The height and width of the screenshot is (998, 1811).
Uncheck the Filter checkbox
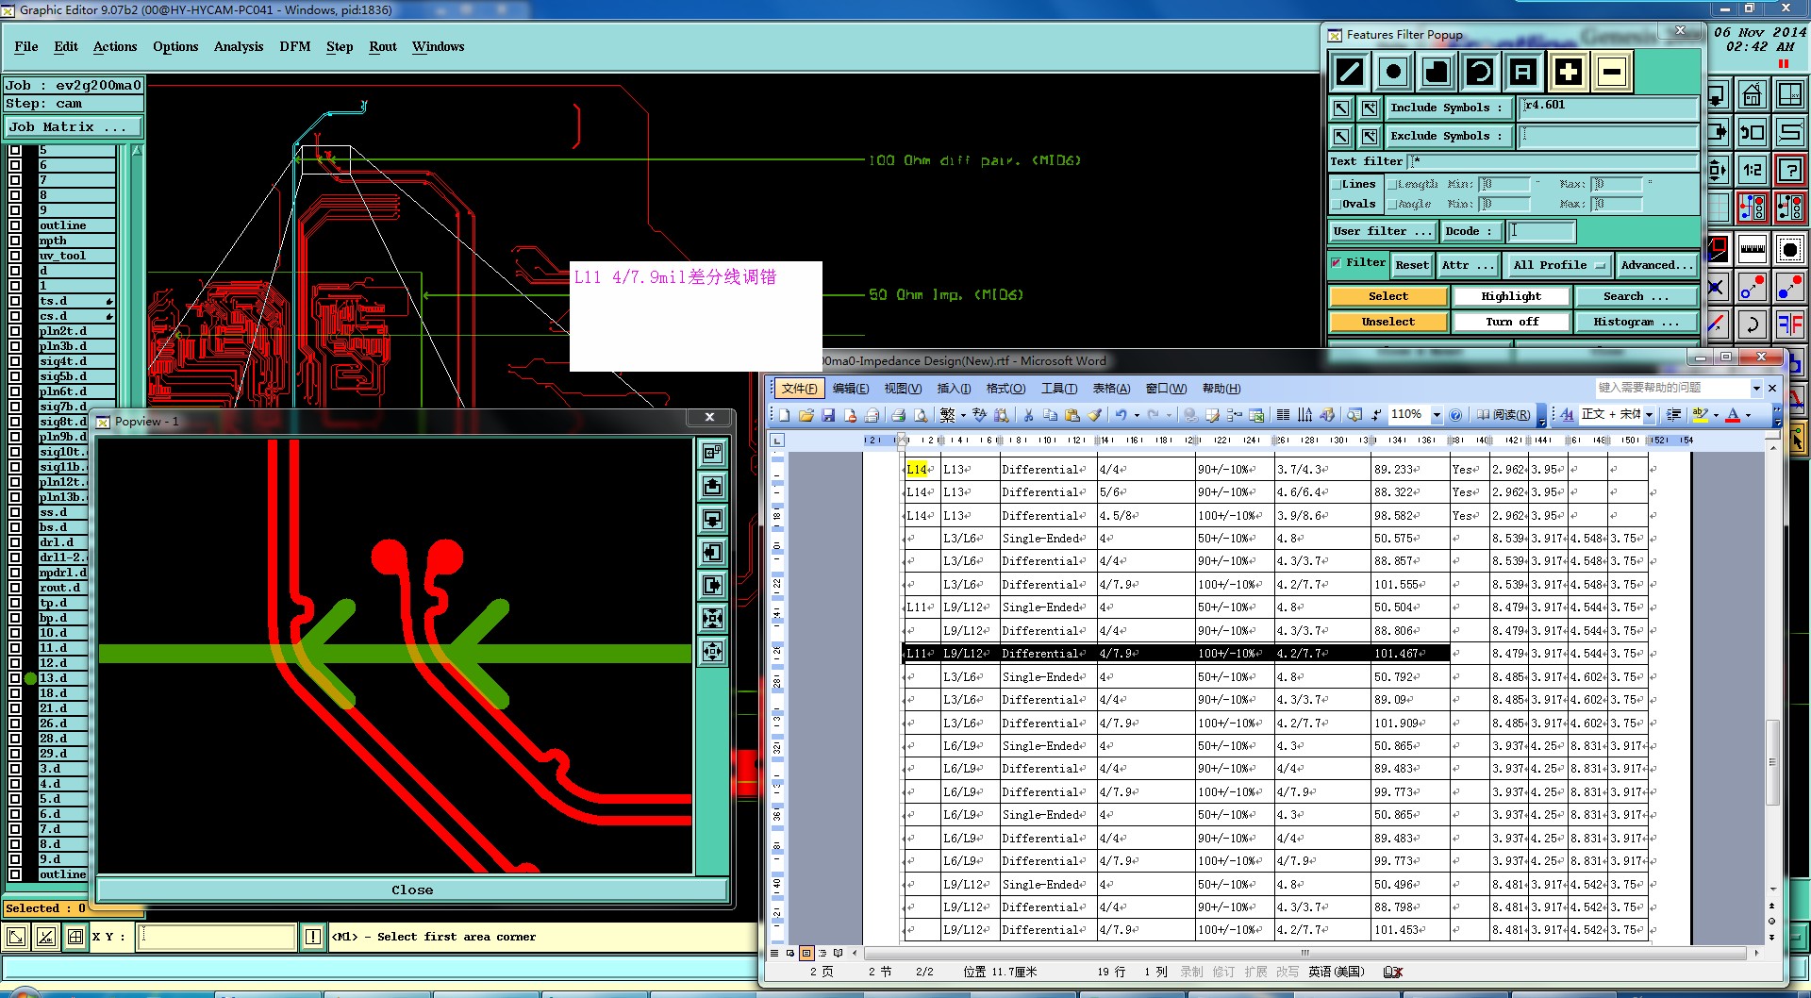pos(1337,263)
